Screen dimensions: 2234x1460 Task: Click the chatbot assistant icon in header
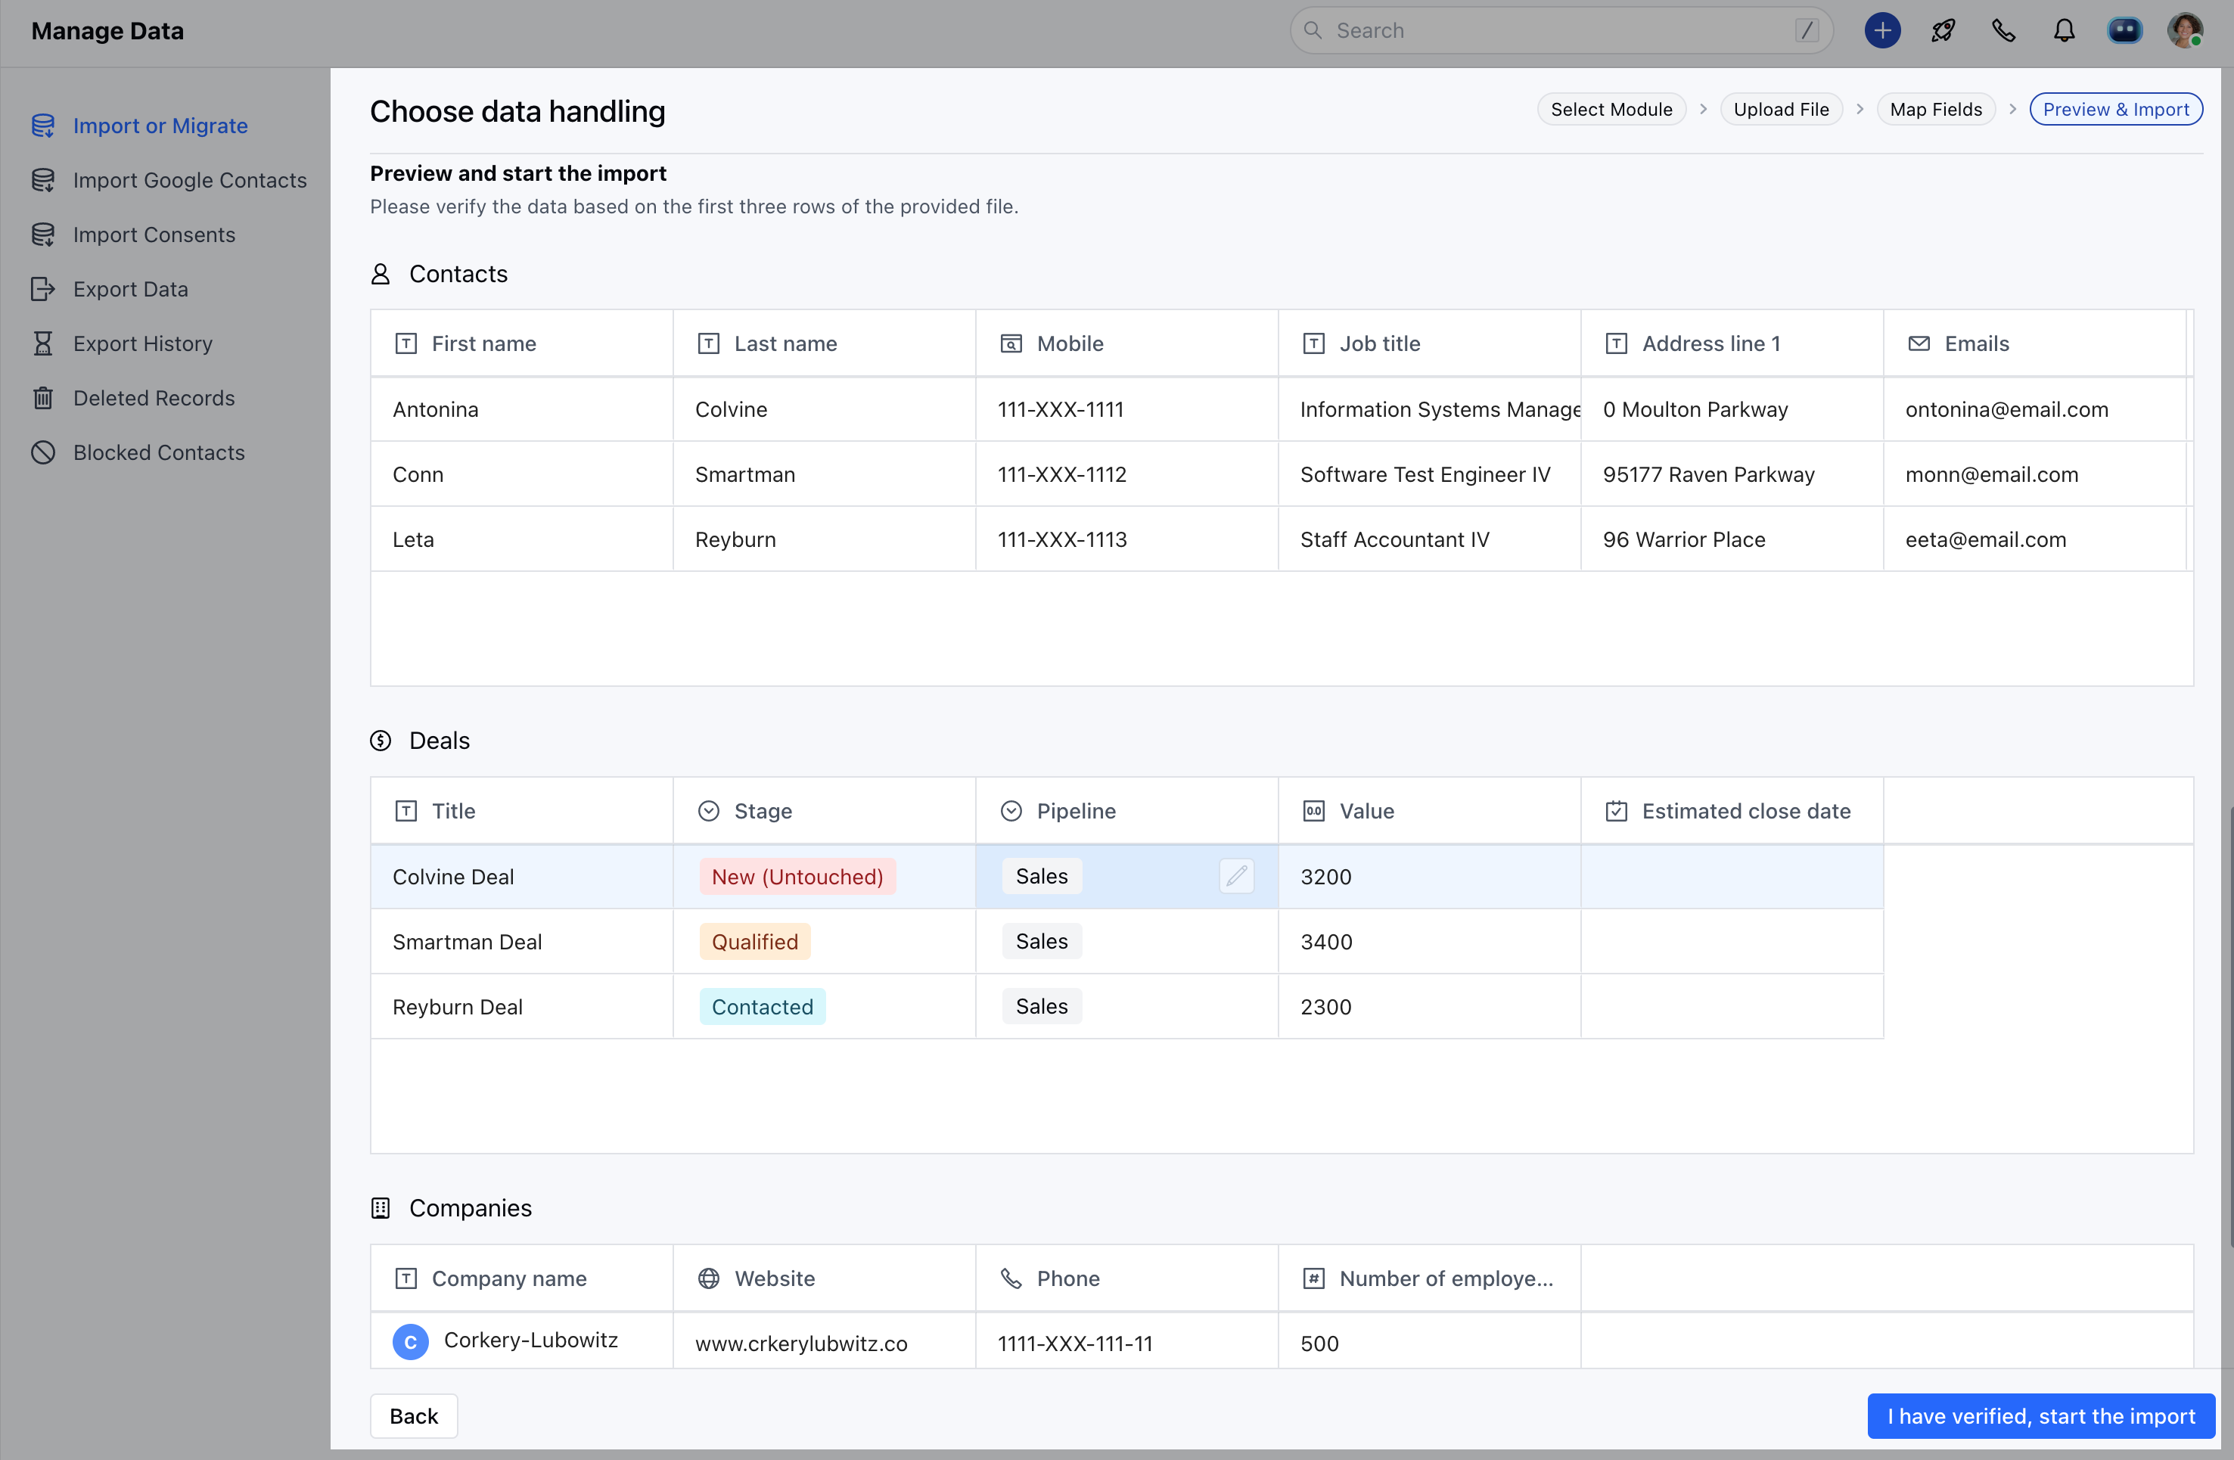pyautogui.click(x=2124, y=31)
